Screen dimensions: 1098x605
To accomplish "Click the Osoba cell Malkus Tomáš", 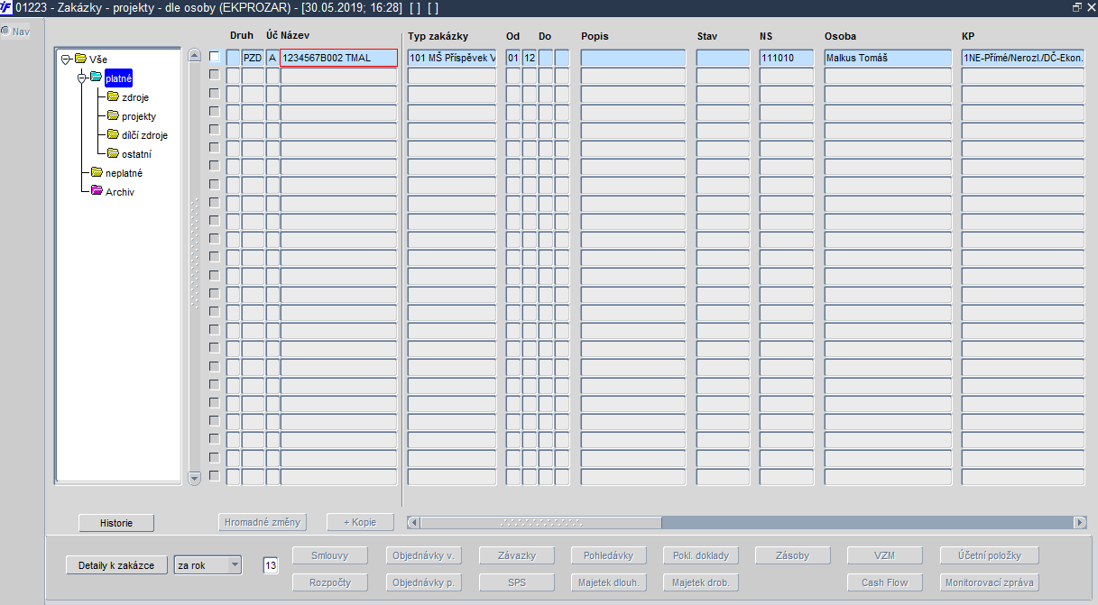I will 888,58.
